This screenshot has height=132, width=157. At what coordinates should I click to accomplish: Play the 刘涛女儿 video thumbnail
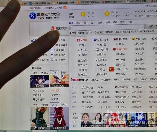[91, 120]
